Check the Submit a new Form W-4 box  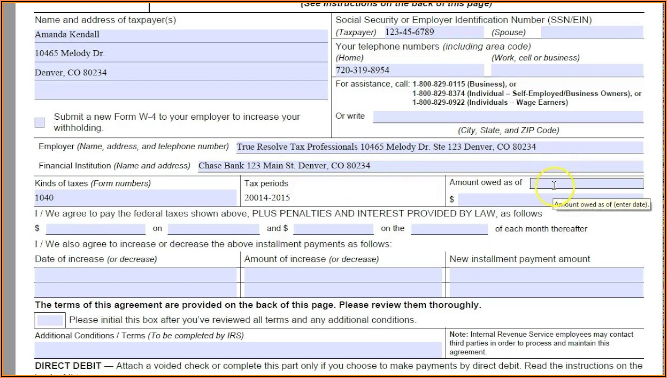(x=39, y=121)
